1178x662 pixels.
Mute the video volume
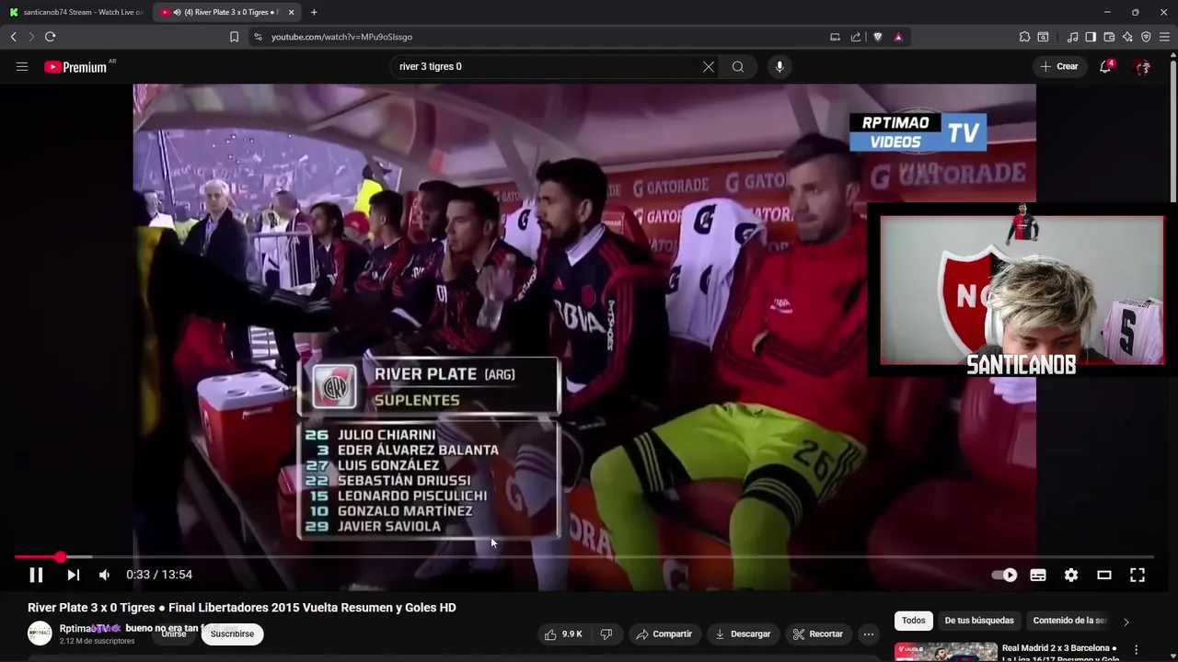coord(104,575)
